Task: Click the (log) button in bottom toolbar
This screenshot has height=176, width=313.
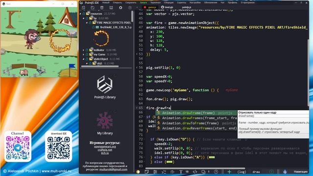Action: click(242, 172)
